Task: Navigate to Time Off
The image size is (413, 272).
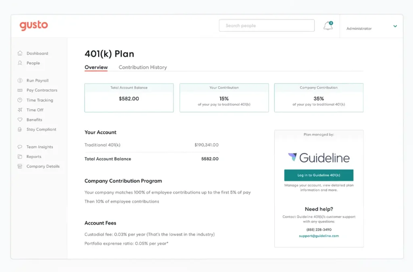Action: [x=34, y=110]
